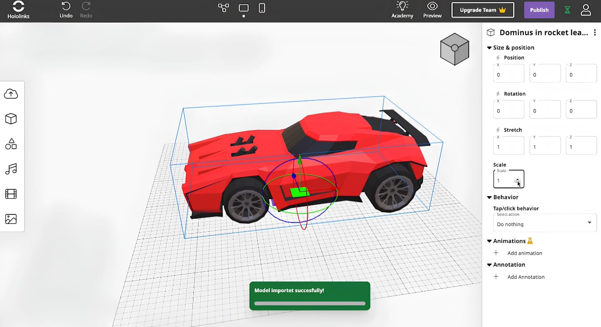Click the Rotation Y input field
Screen dimensions: 601x327
[x=545, y=109]
